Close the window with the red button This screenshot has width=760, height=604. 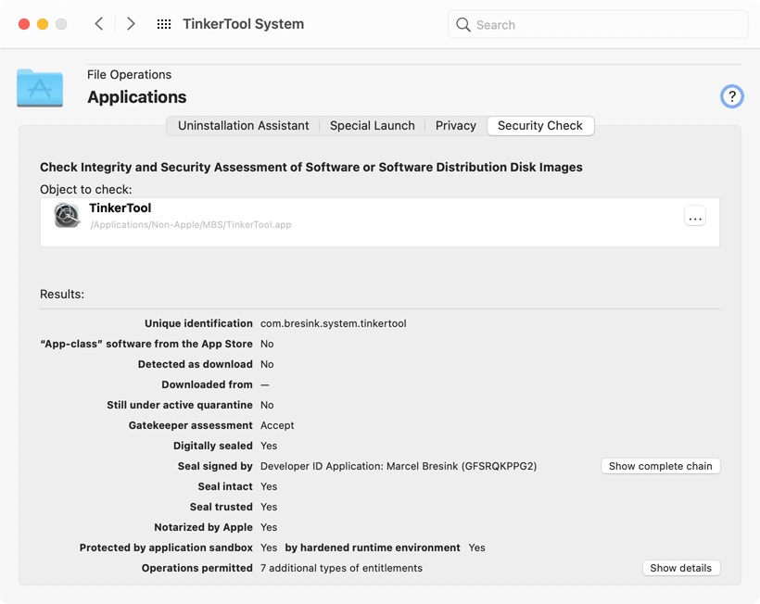tap(24, 24)
